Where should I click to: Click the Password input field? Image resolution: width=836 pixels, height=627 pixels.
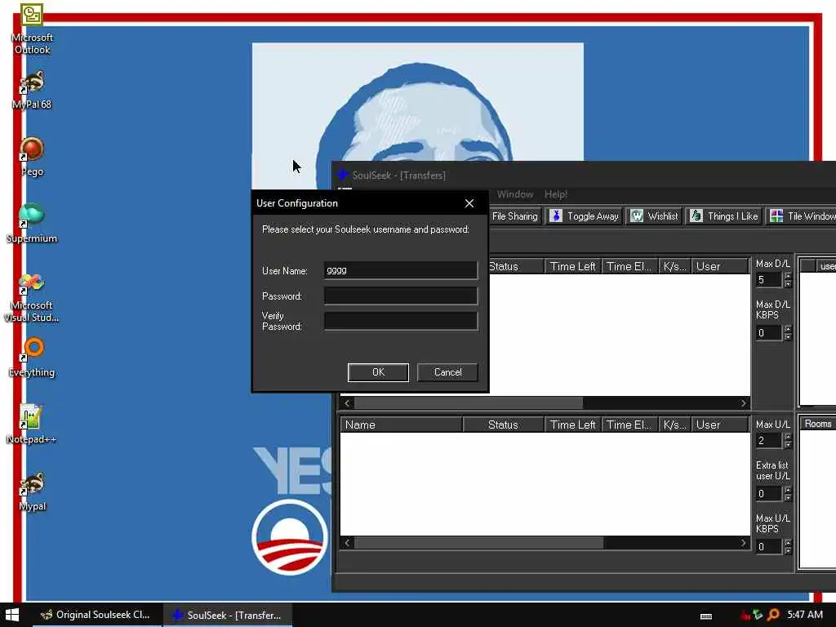[400, 296]
